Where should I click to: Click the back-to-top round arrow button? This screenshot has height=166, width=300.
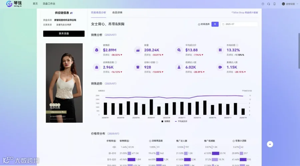pyautogui.click(x=270, y=144)
